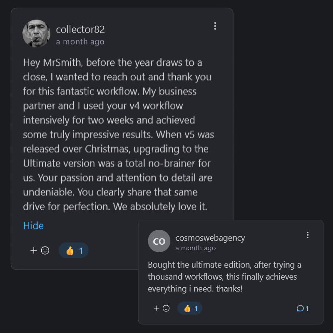
Task: Click the CO avatar of cosmoswebagency
Action: tap(159, 241)
